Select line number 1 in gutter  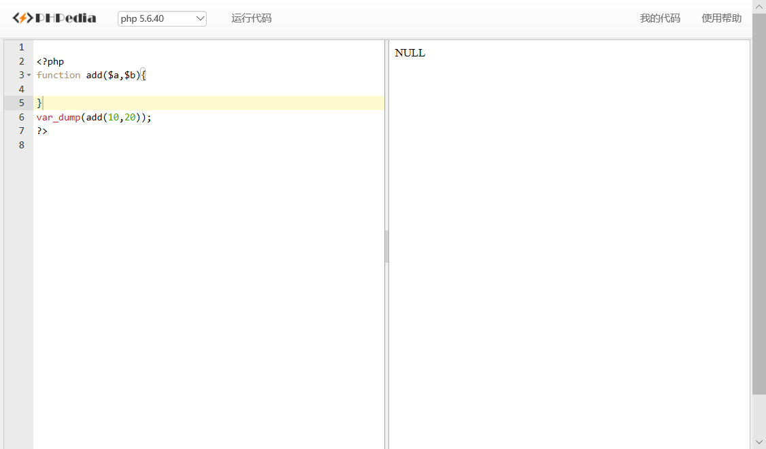click(22, 48)
